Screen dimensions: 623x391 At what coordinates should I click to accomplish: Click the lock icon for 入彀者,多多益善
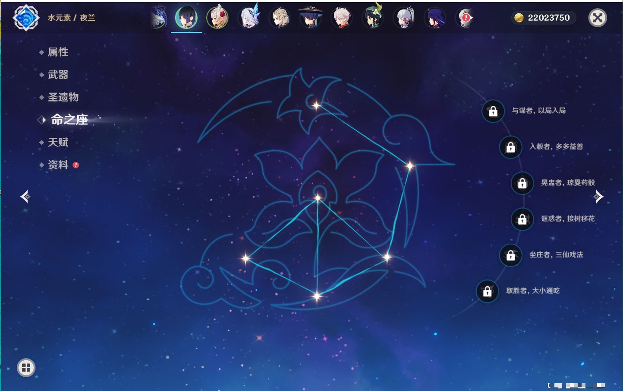[511, 147]
